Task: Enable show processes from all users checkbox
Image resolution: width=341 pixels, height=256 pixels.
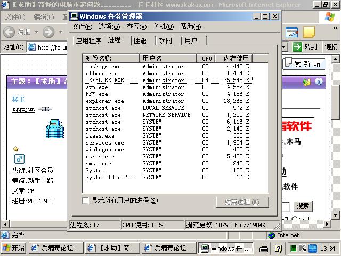Action: coord(85,201)
